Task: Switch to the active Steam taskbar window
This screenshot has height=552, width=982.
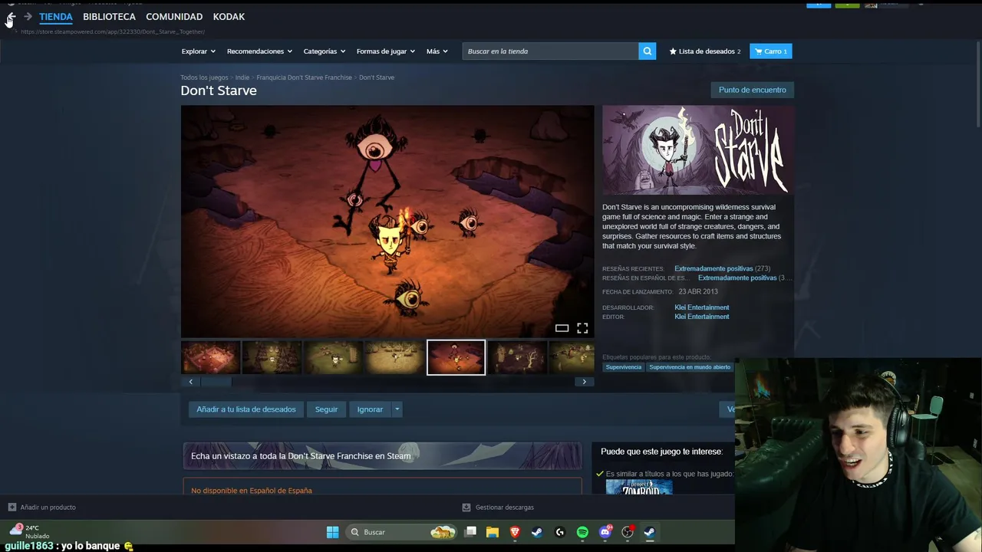Action: pos(649,532)
